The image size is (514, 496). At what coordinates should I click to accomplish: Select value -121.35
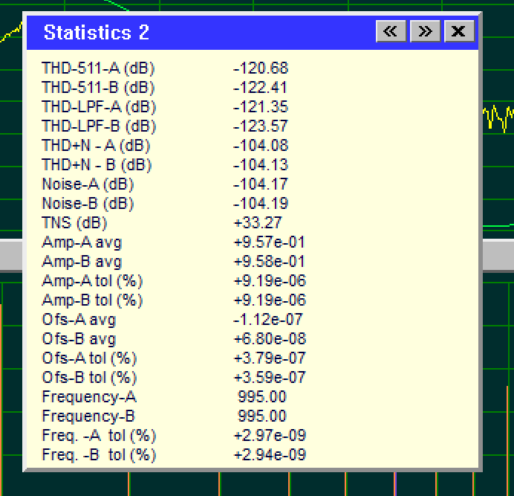(261, 107)
